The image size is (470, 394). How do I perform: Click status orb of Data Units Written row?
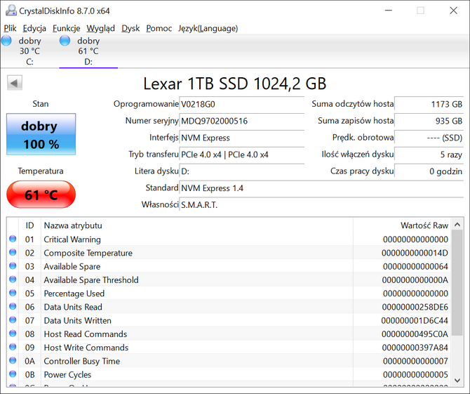[13, 320]
